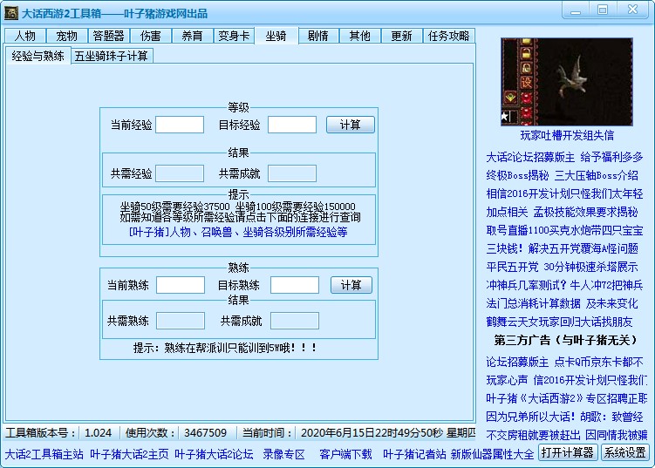Open the 其他 tab
The image size is (655, 468).
click(360, 36)
